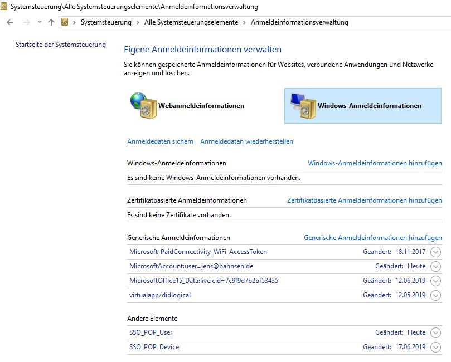Click Anmeldedaten sichern link

160,141
